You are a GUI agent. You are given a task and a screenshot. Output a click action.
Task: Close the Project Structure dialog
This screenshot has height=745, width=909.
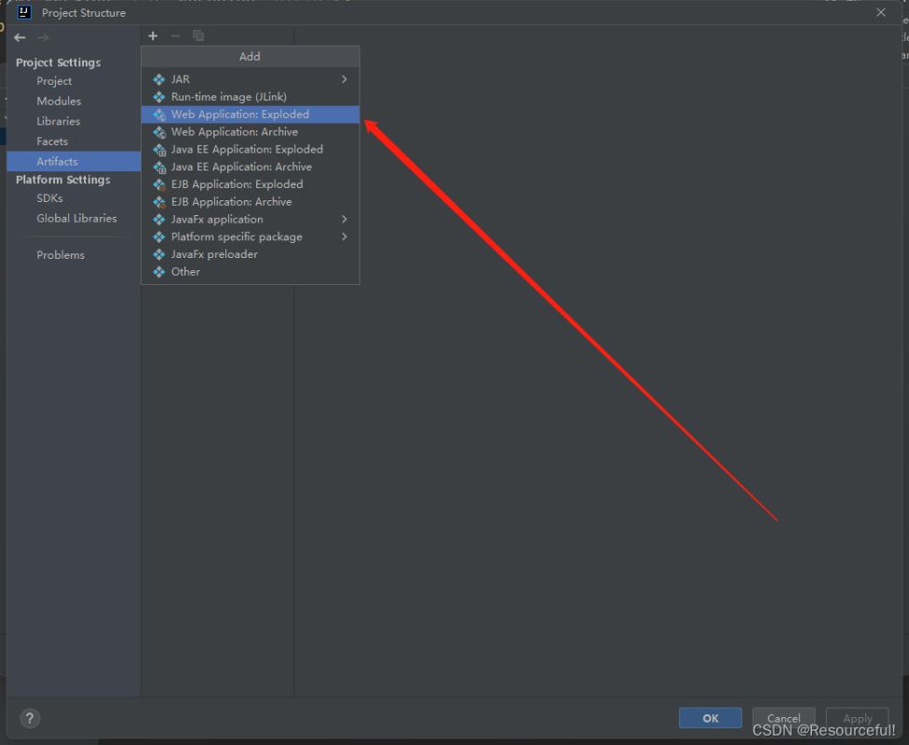tap(881, 12)
